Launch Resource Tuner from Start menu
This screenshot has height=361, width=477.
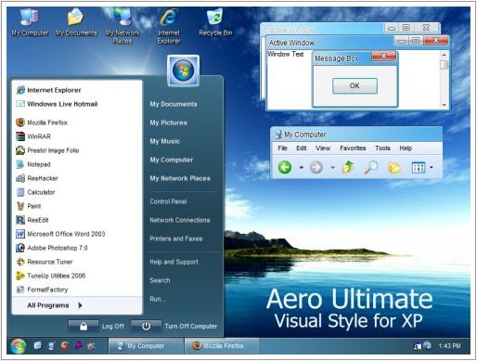point(45,262)
